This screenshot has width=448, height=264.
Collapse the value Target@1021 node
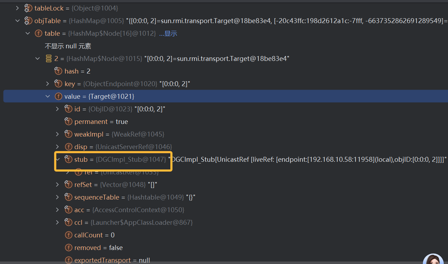point(48,96)
